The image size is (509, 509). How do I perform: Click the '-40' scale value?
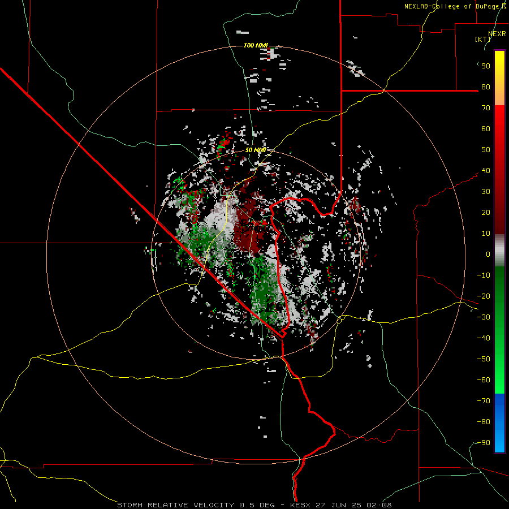[484, 338]
